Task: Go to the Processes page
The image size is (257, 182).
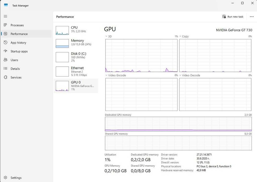Action: (x=26, y=25)
